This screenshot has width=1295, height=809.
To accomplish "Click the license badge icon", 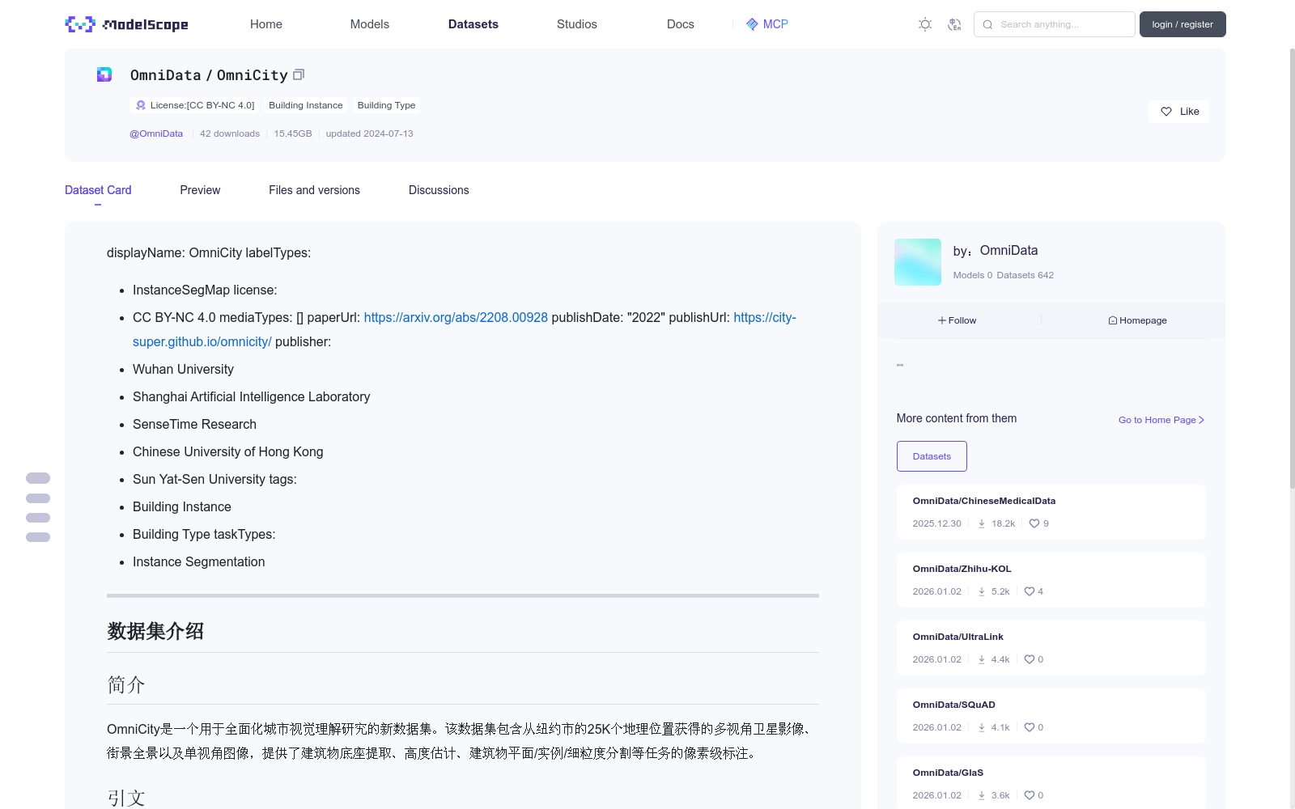I will [x=141, y=105].
